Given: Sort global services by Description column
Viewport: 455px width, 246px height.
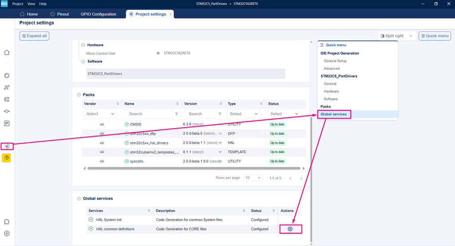Looking at the screenshot, I should (x=244, y=210).
